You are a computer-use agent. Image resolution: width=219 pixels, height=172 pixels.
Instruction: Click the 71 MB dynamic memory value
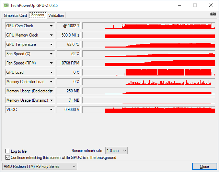pos(69,100)
